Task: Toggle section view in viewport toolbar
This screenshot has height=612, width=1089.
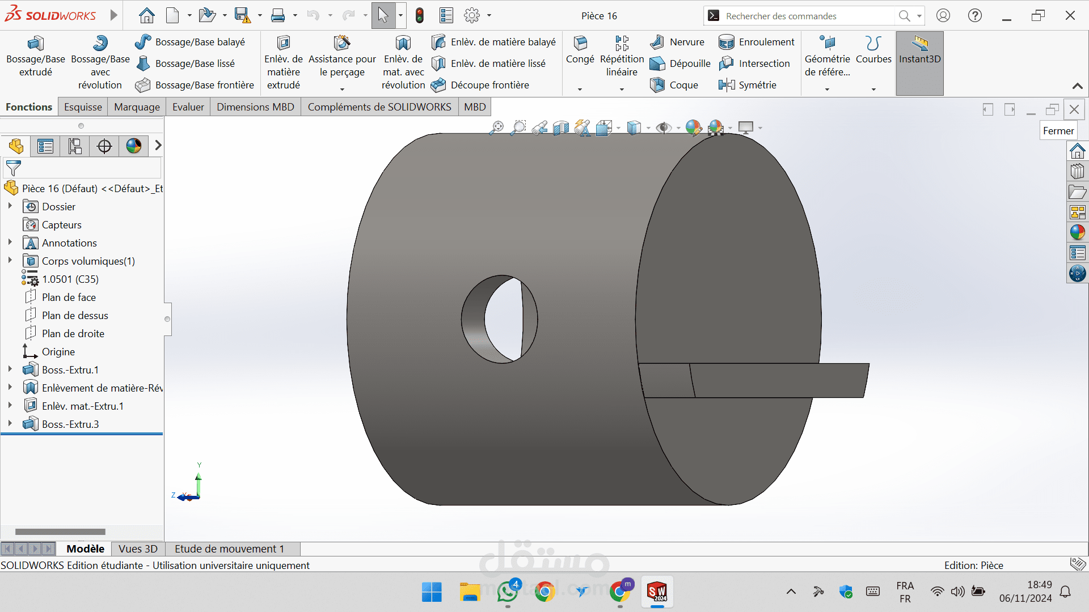Action: point(560,128)
